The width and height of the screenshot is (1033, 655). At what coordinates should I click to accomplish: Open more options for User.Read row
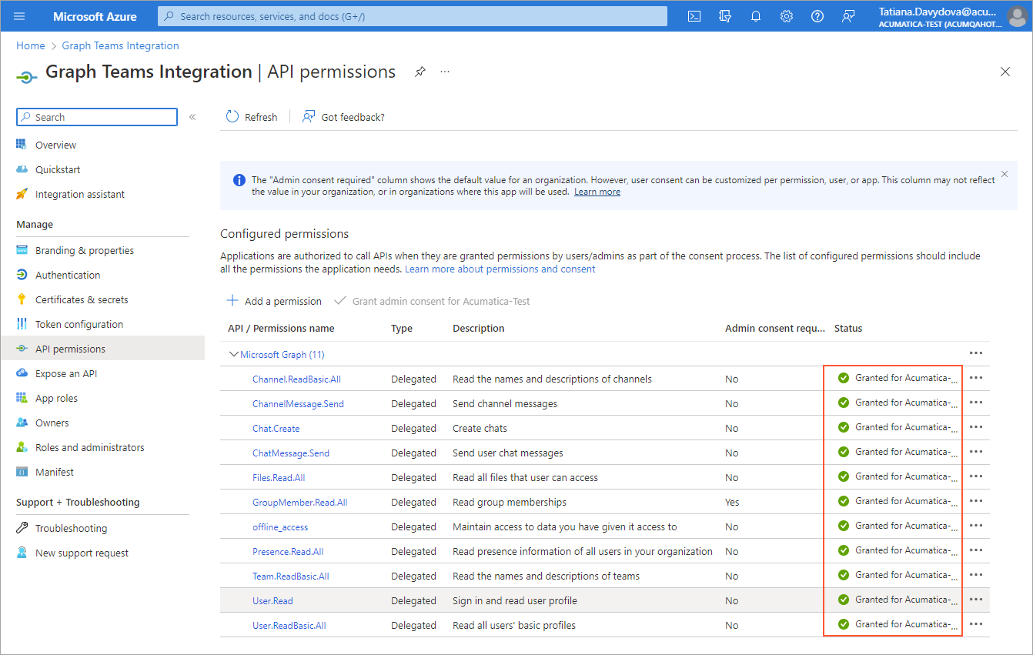click(976, 600)
